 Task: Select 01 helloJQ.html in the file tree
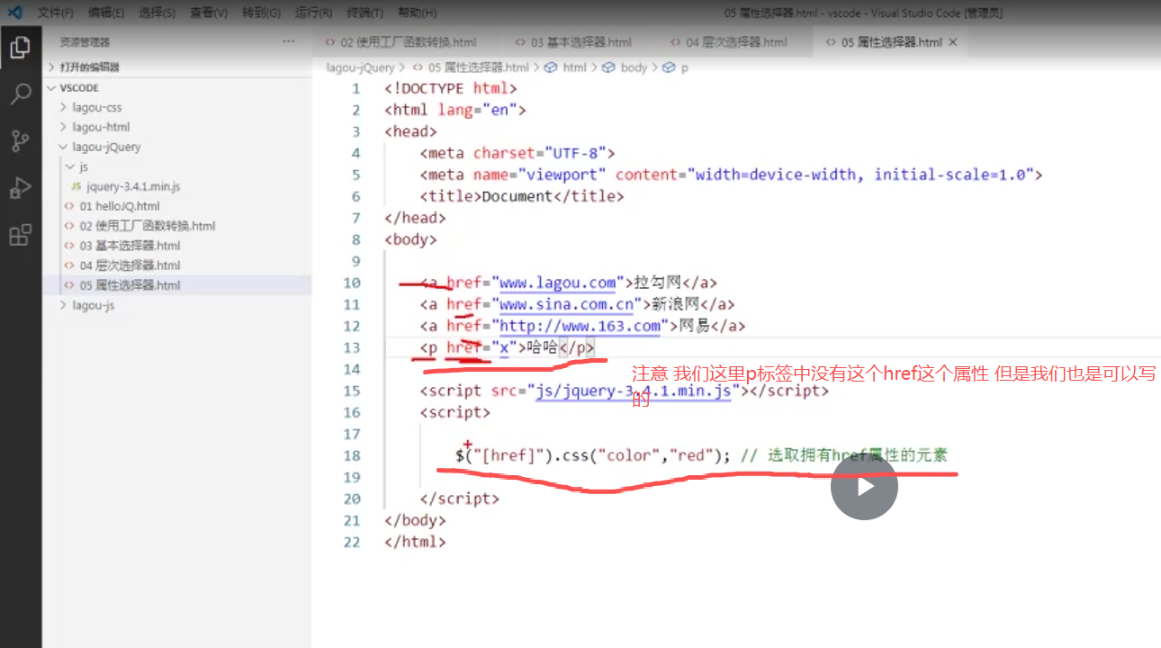point(117,206)
